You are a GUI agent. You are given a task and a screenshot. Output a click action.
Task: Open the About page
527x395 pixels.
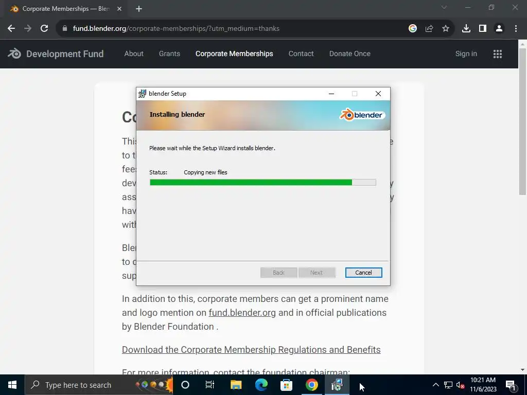pos(134,53)
